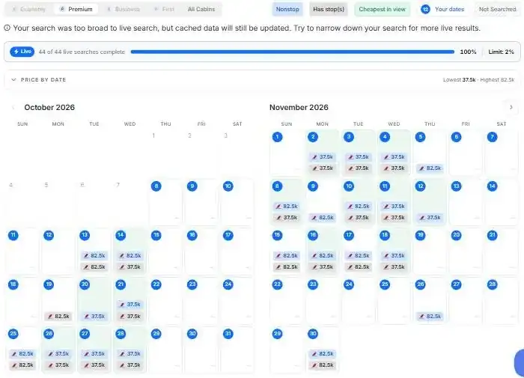This screenshot has width=524, height=378.
Task: Click the 100% progress value
Action: click(468, 52)
